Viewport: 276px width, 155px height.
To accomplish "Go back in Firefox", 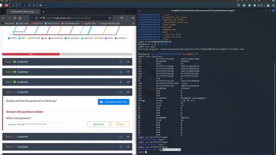I will tap(3, 18).
